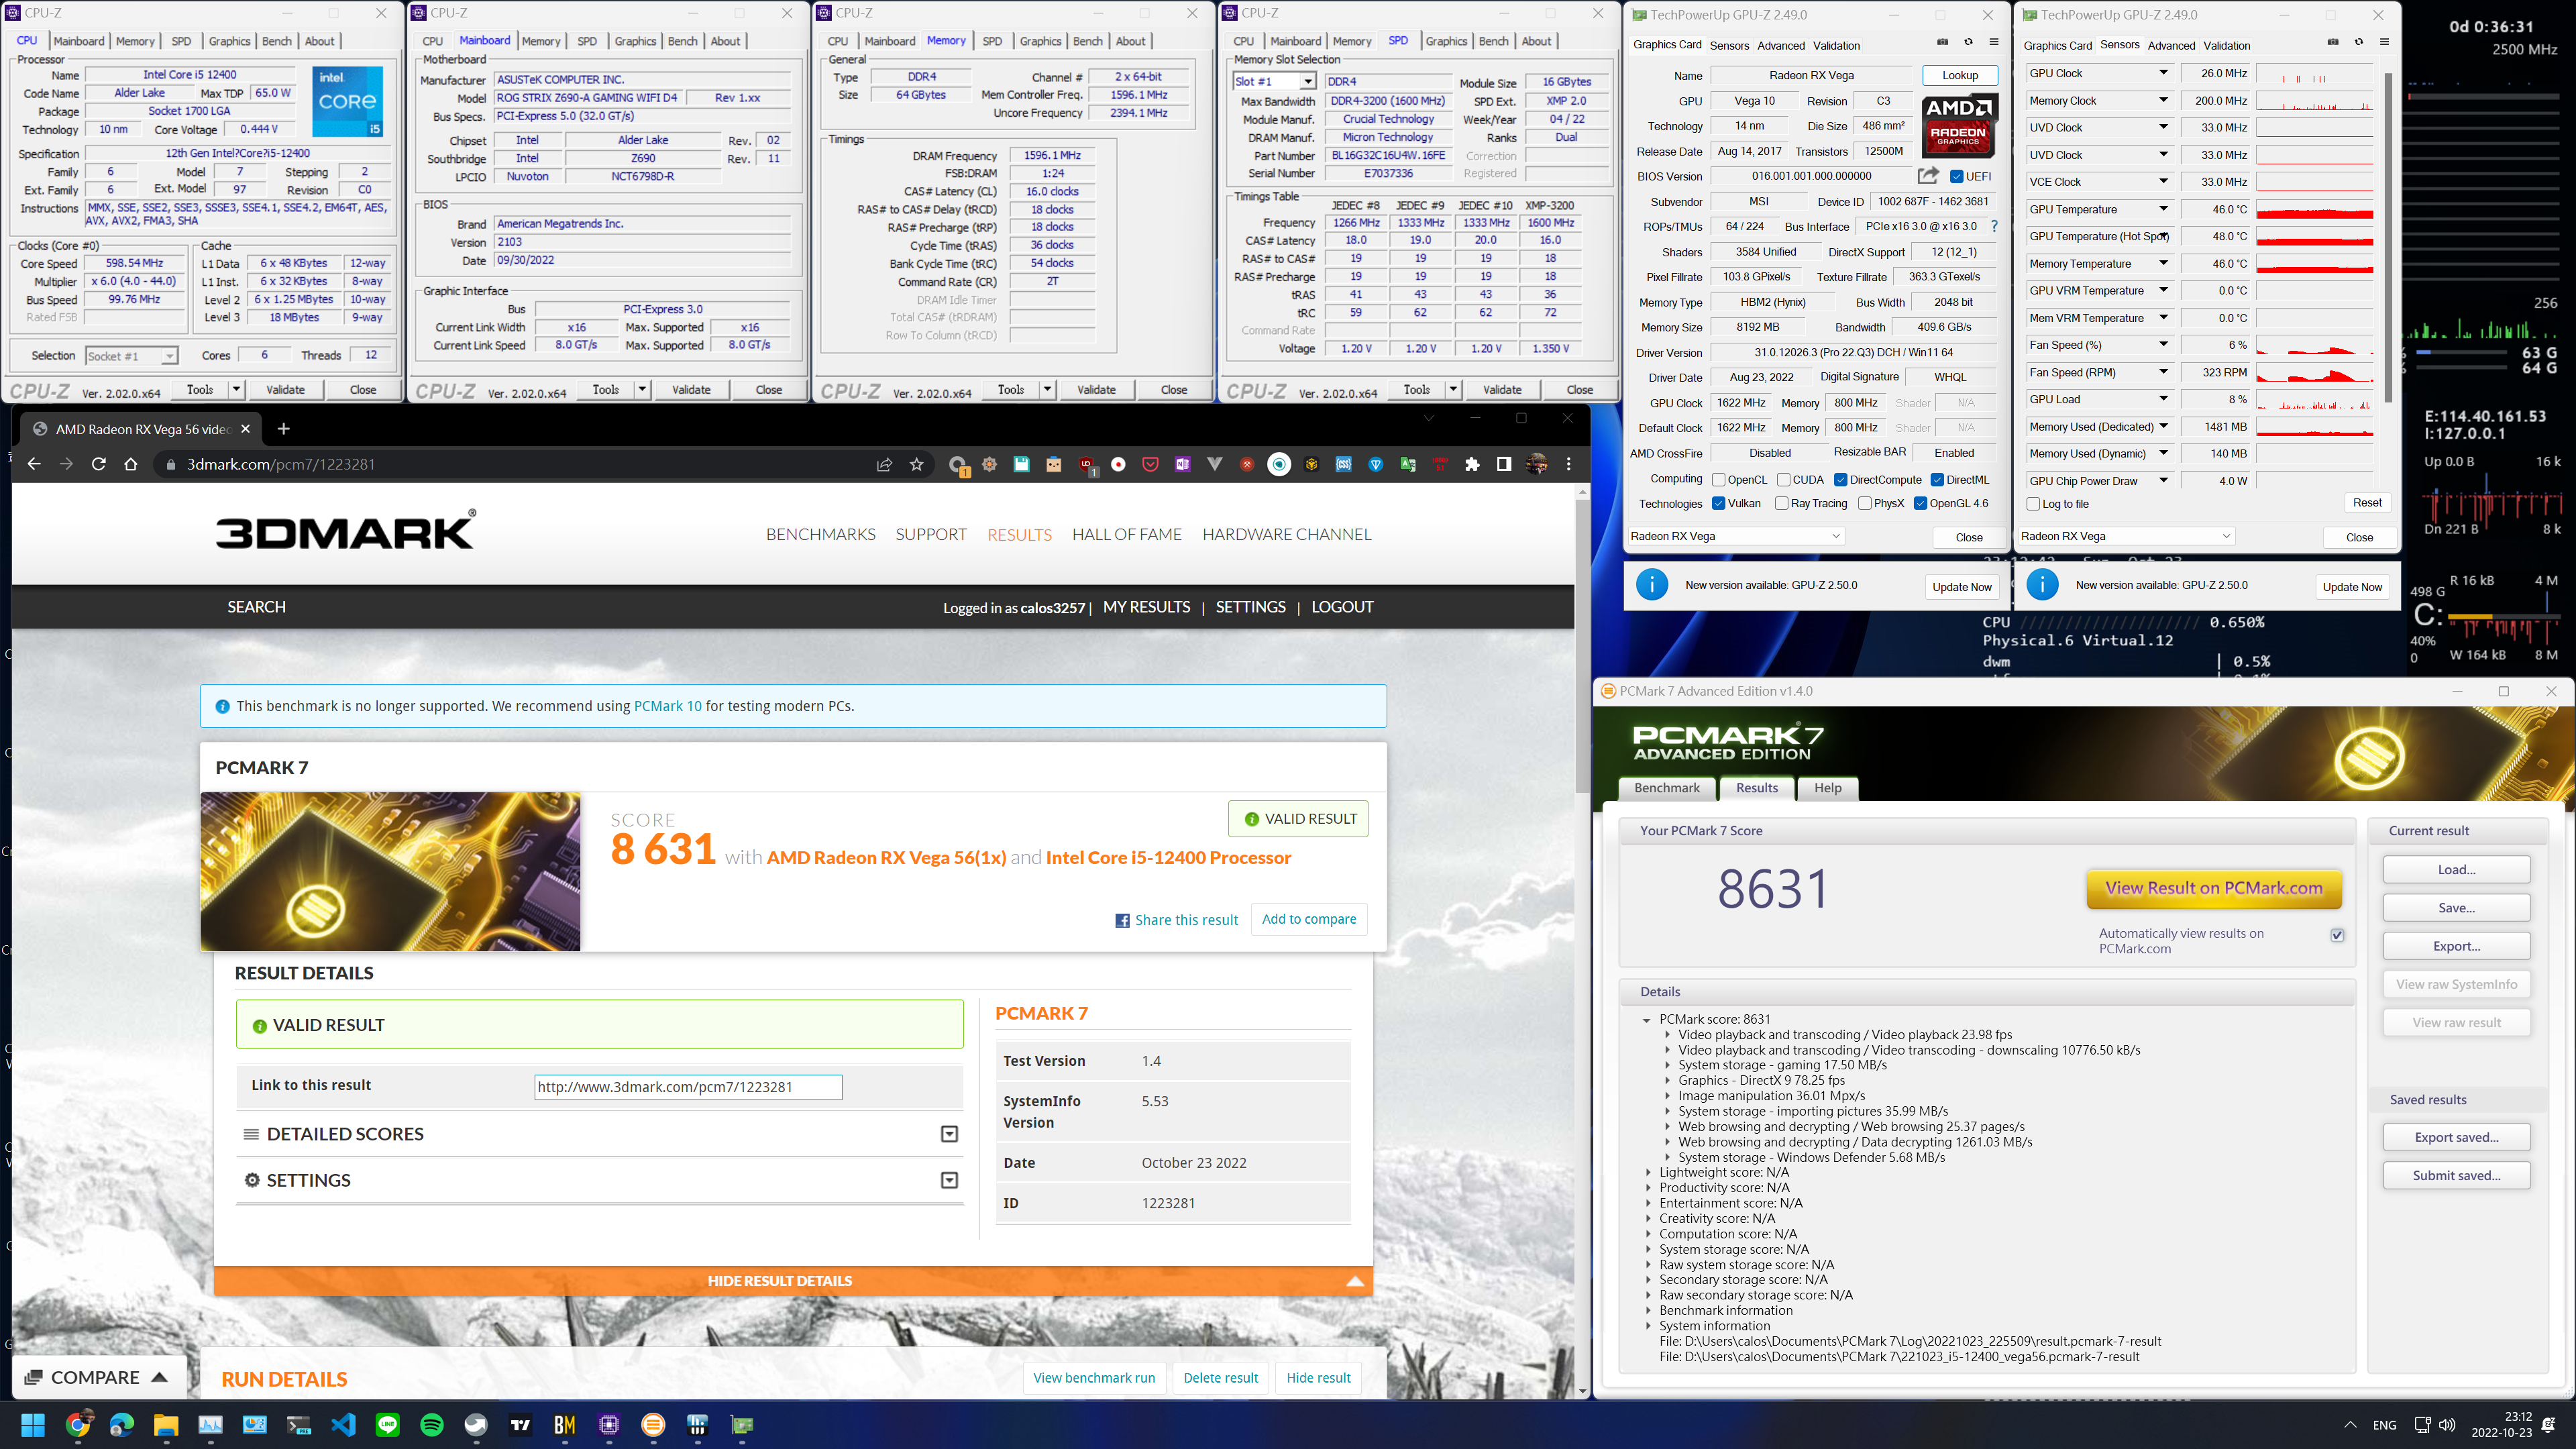Screen dimensions: 2576x1449
Task: Click the Bus Interface question mark in GPU-Z
Action: tap(1994, 226)
